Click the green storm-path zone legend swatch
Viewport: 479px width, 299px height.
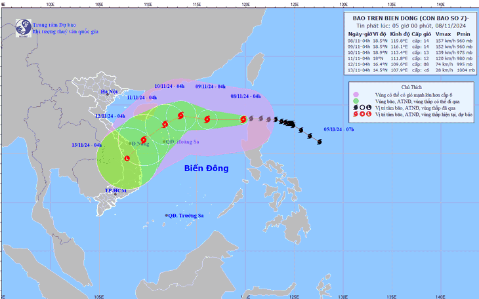pyautogui.click(x=356, y=101)
